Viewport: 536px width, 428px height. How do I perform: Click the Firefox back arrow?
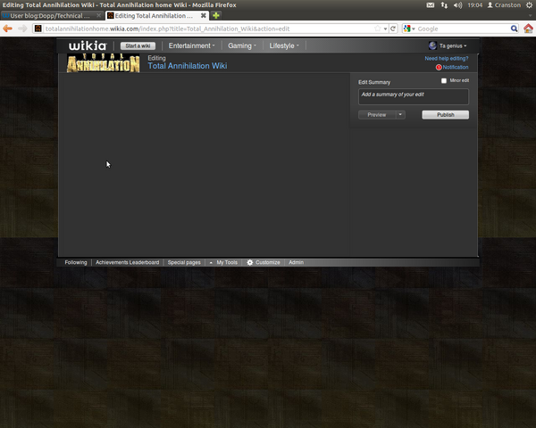(7, 29)
